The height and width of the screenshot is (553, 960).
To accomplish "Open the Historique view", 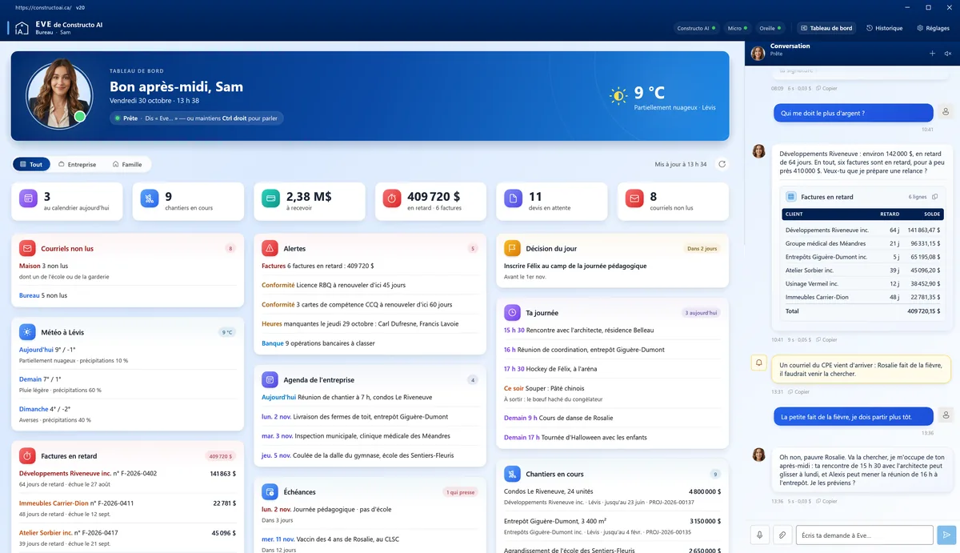I will (885, 28).
